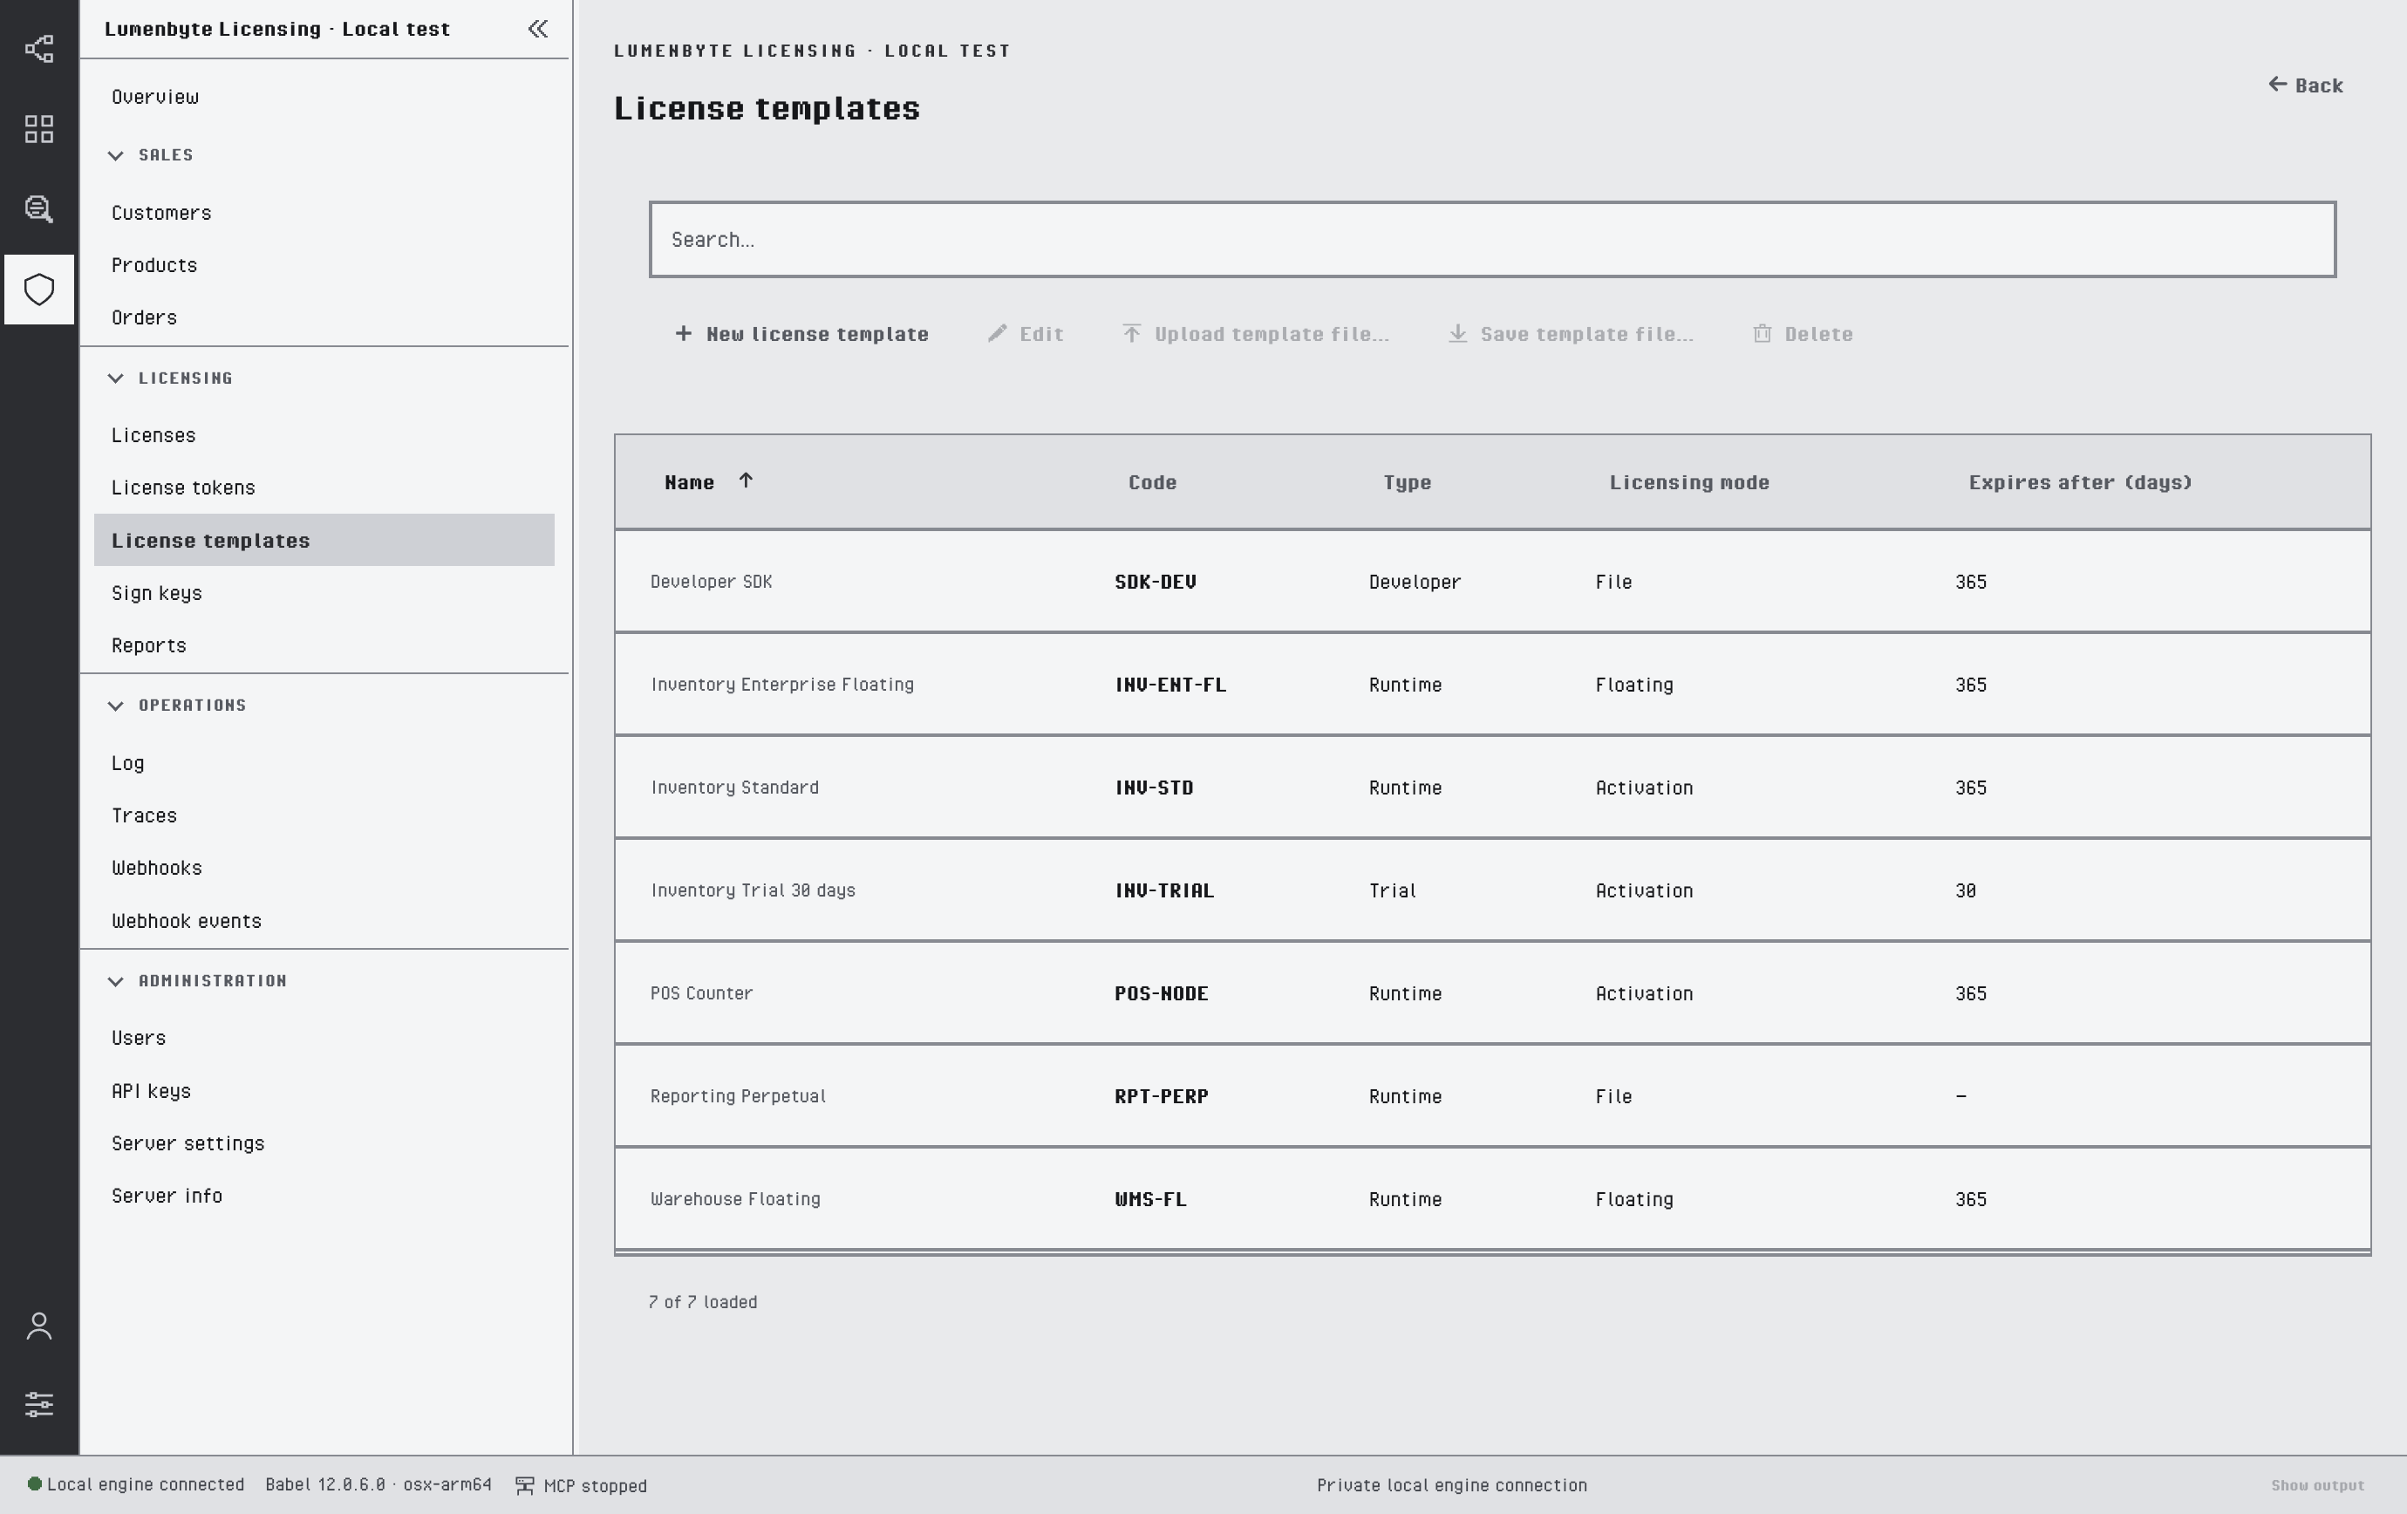Open the user account icon at the rail bottom

pyautogui.click(x=39, y=1326)
